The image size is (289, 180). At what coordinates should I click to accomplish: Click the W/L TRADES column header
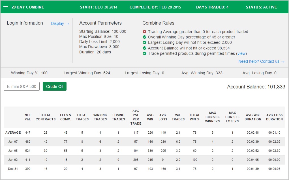[178, 117]
